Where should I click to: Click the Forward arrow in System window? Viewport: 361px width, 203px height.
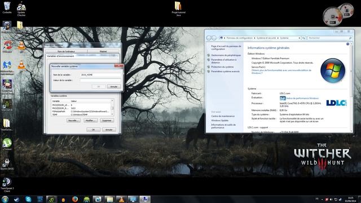[214, 38]
